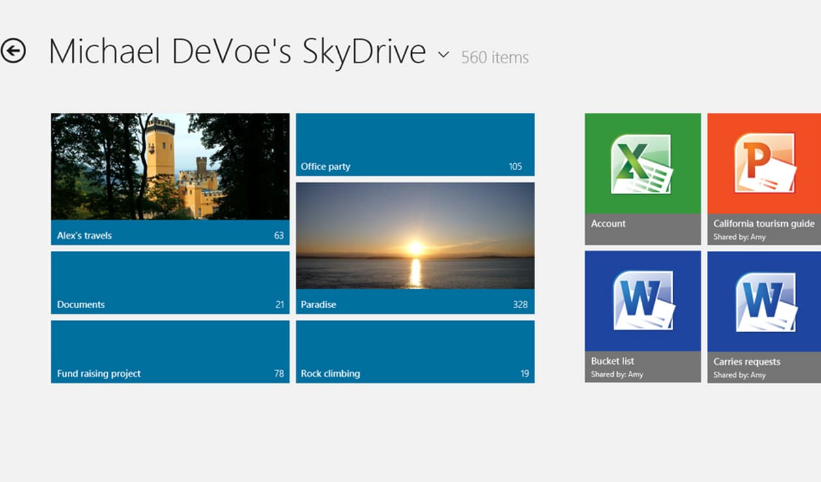Click the Bucket list caption text
The height and width of the screenshot is (482, 821).
pos(612,361)
